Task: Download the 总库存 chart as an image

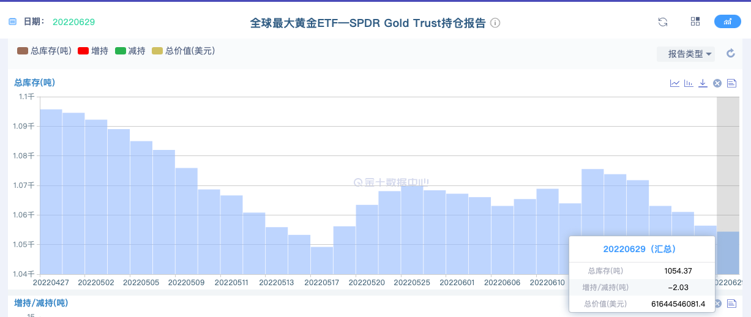Action: tap(703, 83)
